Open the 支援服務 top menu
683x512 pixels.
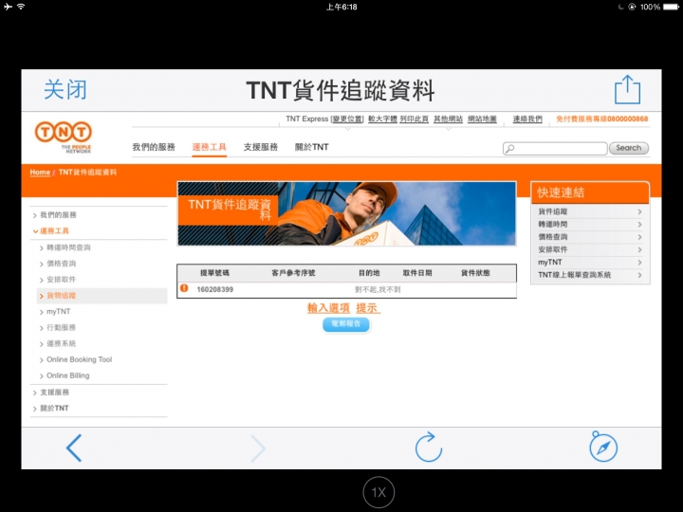coord(261,147)
